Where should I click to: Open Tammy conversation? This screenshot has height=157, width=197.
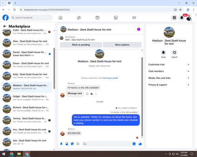[26, 120]
